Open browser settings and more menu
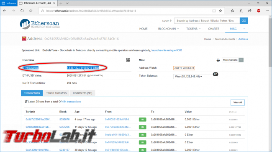Screen dimensions: 272x152 pyautogui.click(x=267, y=11)
